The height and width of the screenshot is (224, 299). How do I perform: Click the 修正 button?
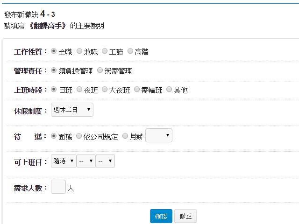click(x=185, y=217)
